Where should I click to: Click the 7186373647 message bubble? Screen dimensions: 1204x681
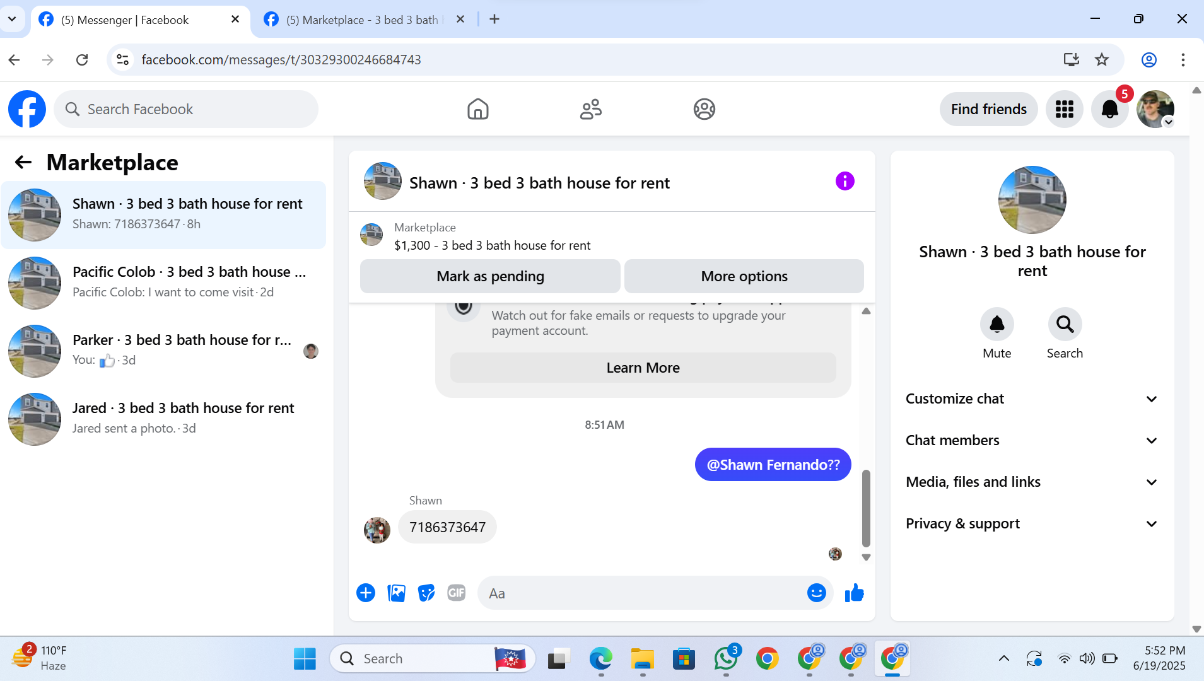click(447, 527)
